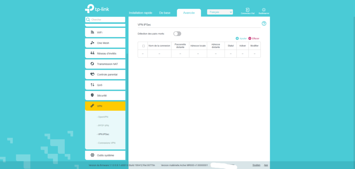Screen dimensions: 355x169
Task: Open the help question mark icon
Action: pos(264,24)
